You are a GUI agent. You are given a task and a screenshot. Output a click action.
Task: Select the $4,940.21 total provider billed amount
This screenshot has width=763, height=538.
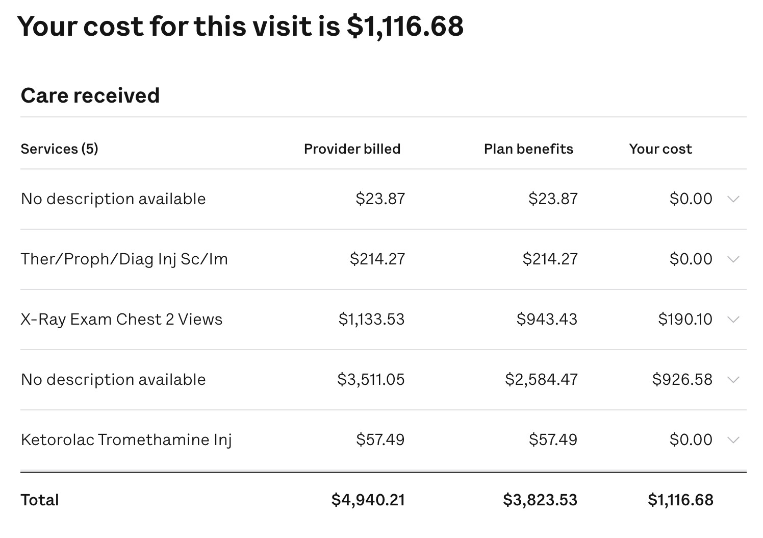(x=368, y=500)
